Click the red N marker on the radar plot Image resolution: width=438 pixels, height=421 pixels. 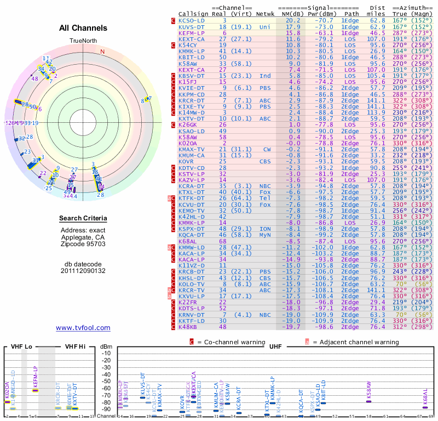click(x=102, y=52)
